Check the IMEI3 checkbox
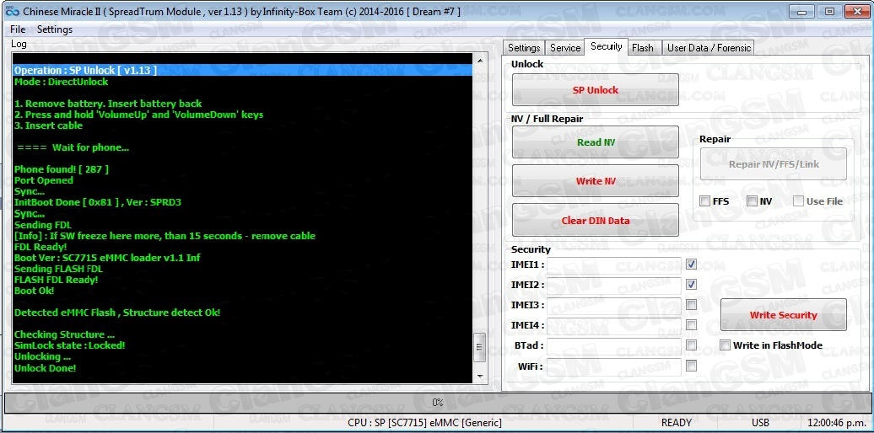This screenshot has width=874, height=433. pyautogui.click(x=691, y=304)
